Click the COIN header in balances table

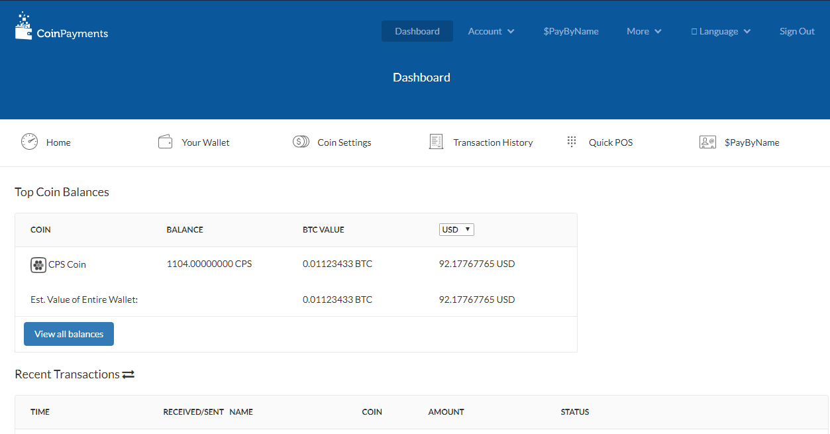(40, 230)
